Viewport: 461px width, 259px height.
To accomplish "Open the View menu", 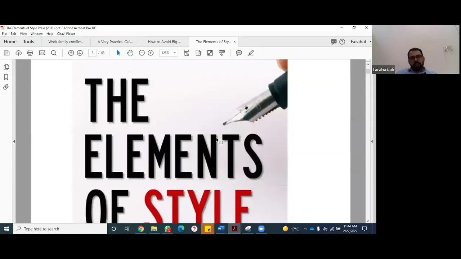I will click(23, 34).
